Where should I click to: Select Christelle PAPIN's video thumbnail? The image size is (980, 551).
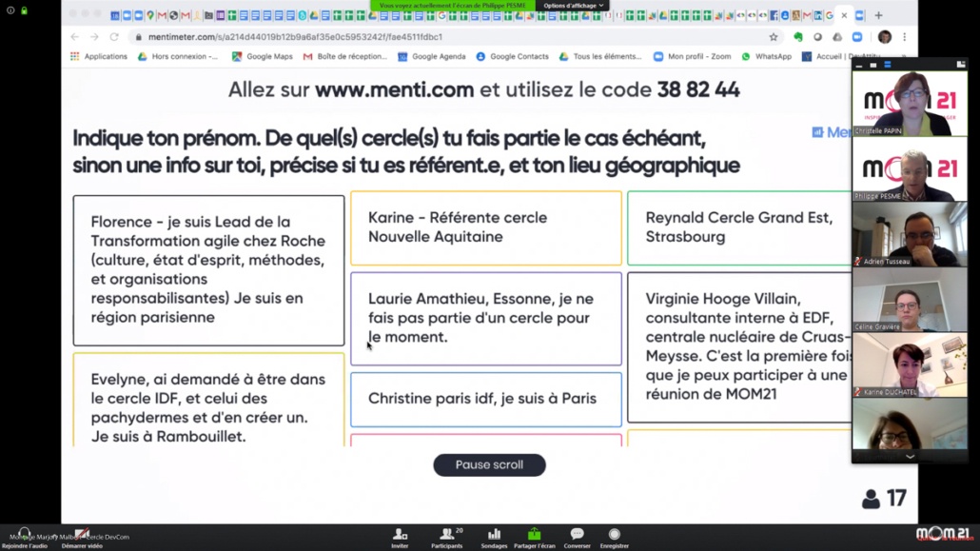click(910, 103)
